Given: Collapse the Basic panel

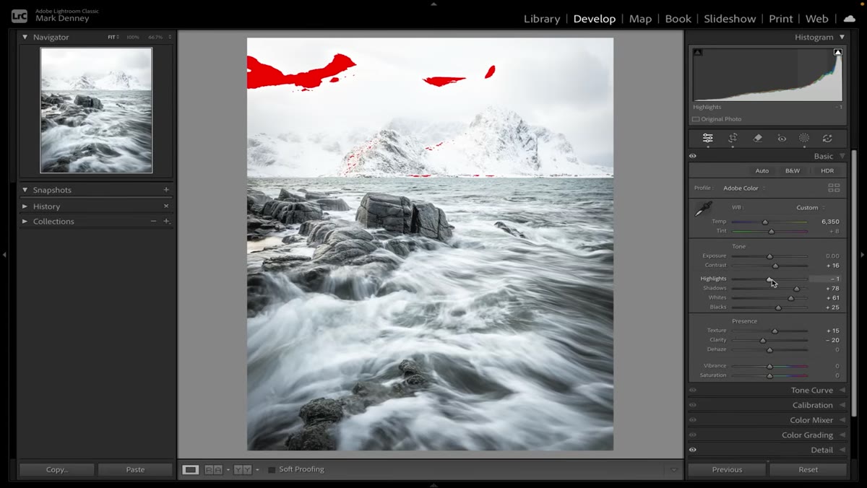Looking at the screenshot, I should click(842, 156).
